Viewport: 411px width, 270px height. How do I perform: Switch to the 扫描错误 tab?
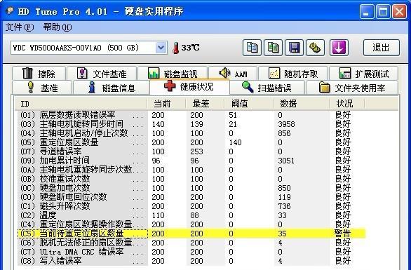click(x=267, y=88)
